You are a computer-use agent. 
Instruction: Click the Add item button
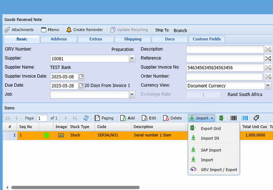(127, 118)
